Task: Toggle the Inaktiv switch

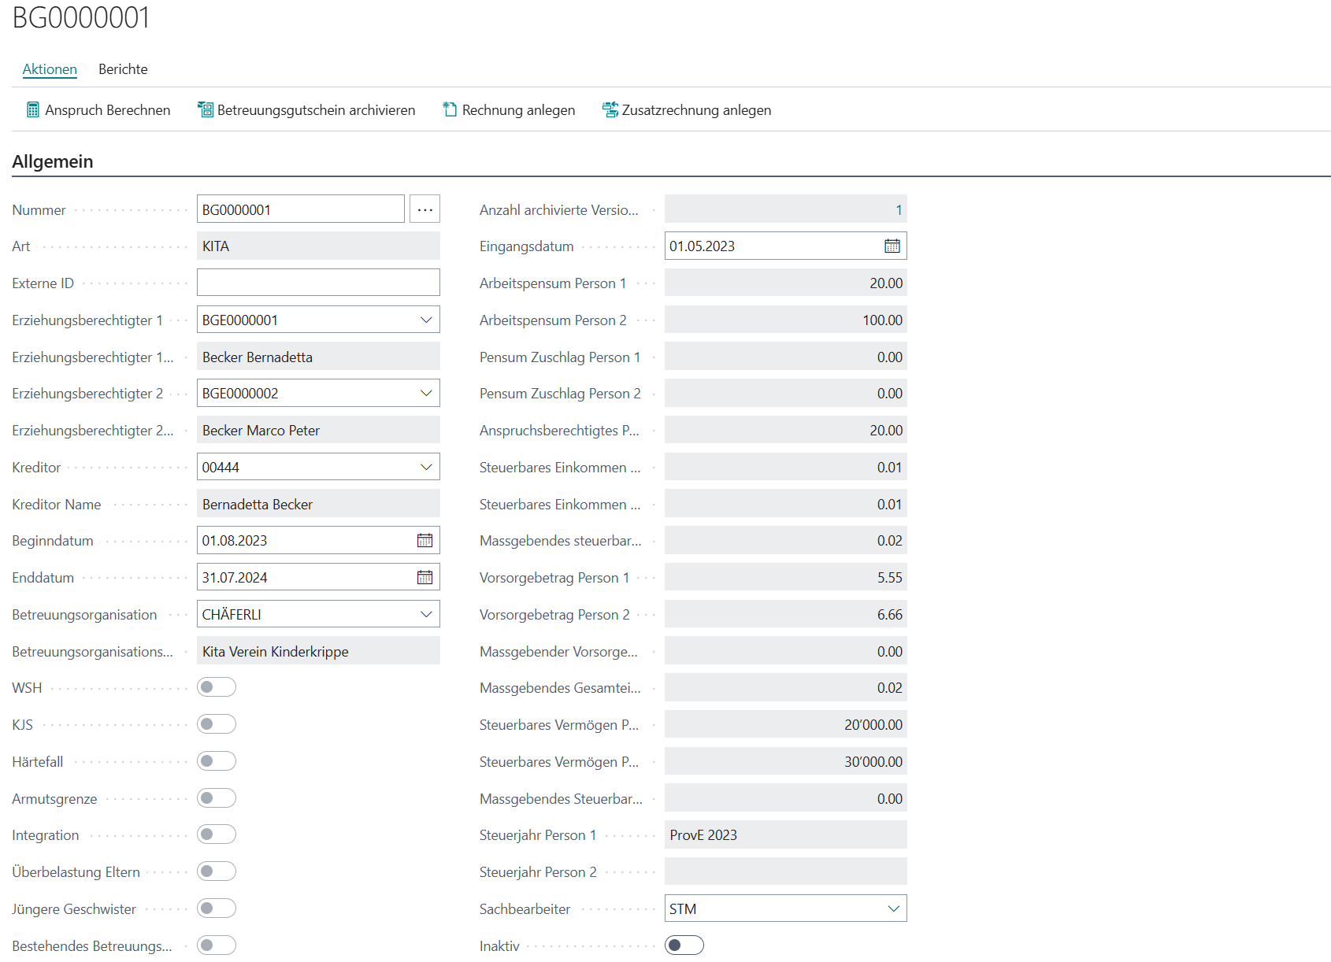Action: pyautogui.click(x=684, y=945)
